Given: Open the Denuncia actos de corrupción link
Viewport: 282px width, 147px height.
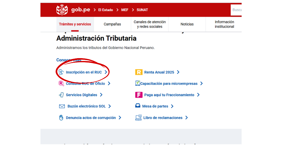Looking at the screenshot, I should (91, 118).
